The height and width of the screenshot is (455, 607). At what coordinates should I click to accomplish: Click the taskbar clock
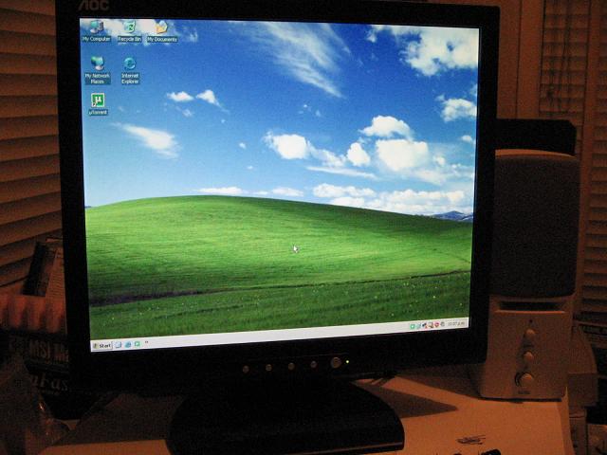[456, 323]
